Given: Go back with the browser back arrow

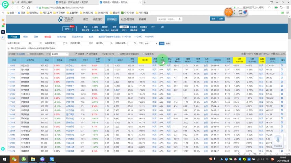Looking at the screenshot, I should click(12, 8).
